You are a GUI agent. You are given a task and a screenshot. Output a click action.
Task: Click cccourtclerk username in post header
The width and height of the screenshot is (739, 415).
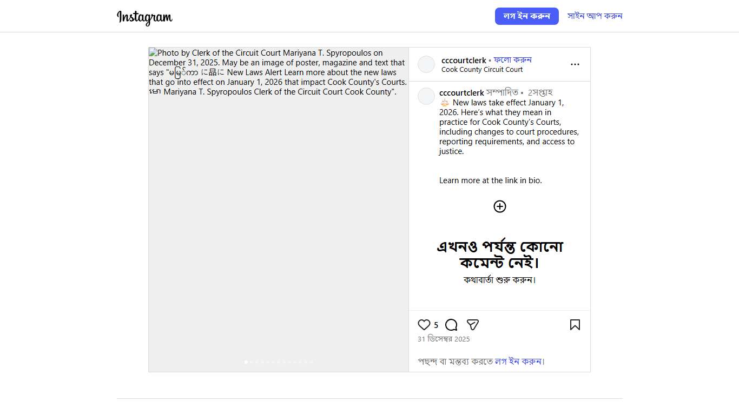464,61
